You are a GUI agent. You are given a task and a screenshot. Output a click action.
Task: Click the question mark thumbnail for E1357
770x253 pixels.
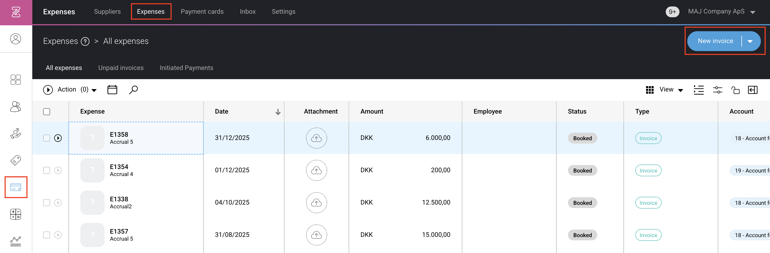pos(92,235)
